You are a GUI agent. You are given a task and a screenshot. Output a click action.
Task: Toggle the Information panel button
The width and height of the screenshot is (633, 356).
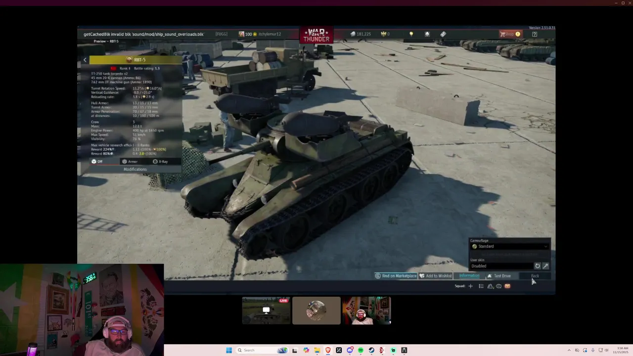pyautogui.click(x=469, y=276)
